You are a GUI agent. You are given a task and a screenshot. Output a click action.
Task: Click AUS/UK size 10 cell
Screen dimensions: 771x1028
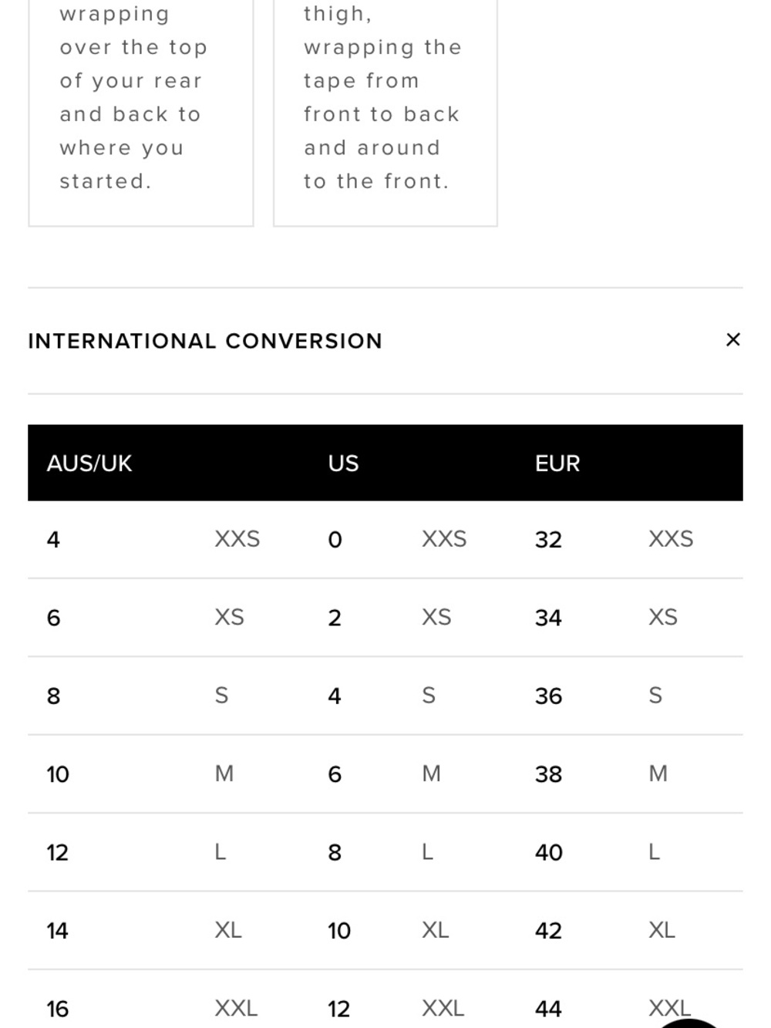click(x=58, y=774)
